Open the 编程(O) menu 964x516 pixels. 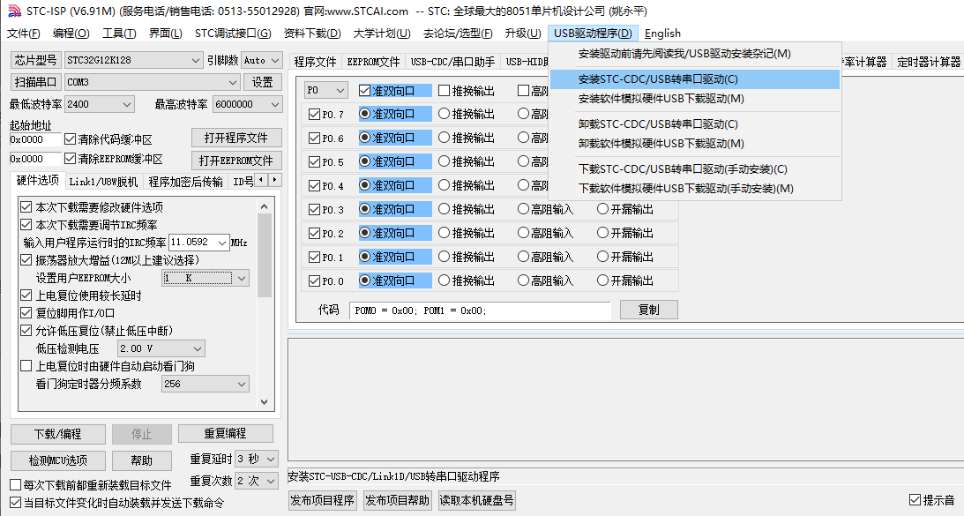point(71,34)
